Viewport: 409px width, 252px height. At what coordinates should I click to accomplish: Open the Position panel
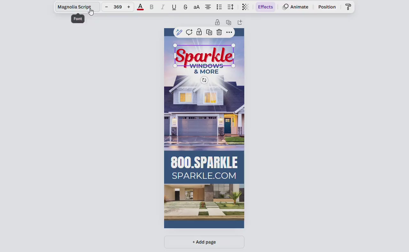(327, 7)
